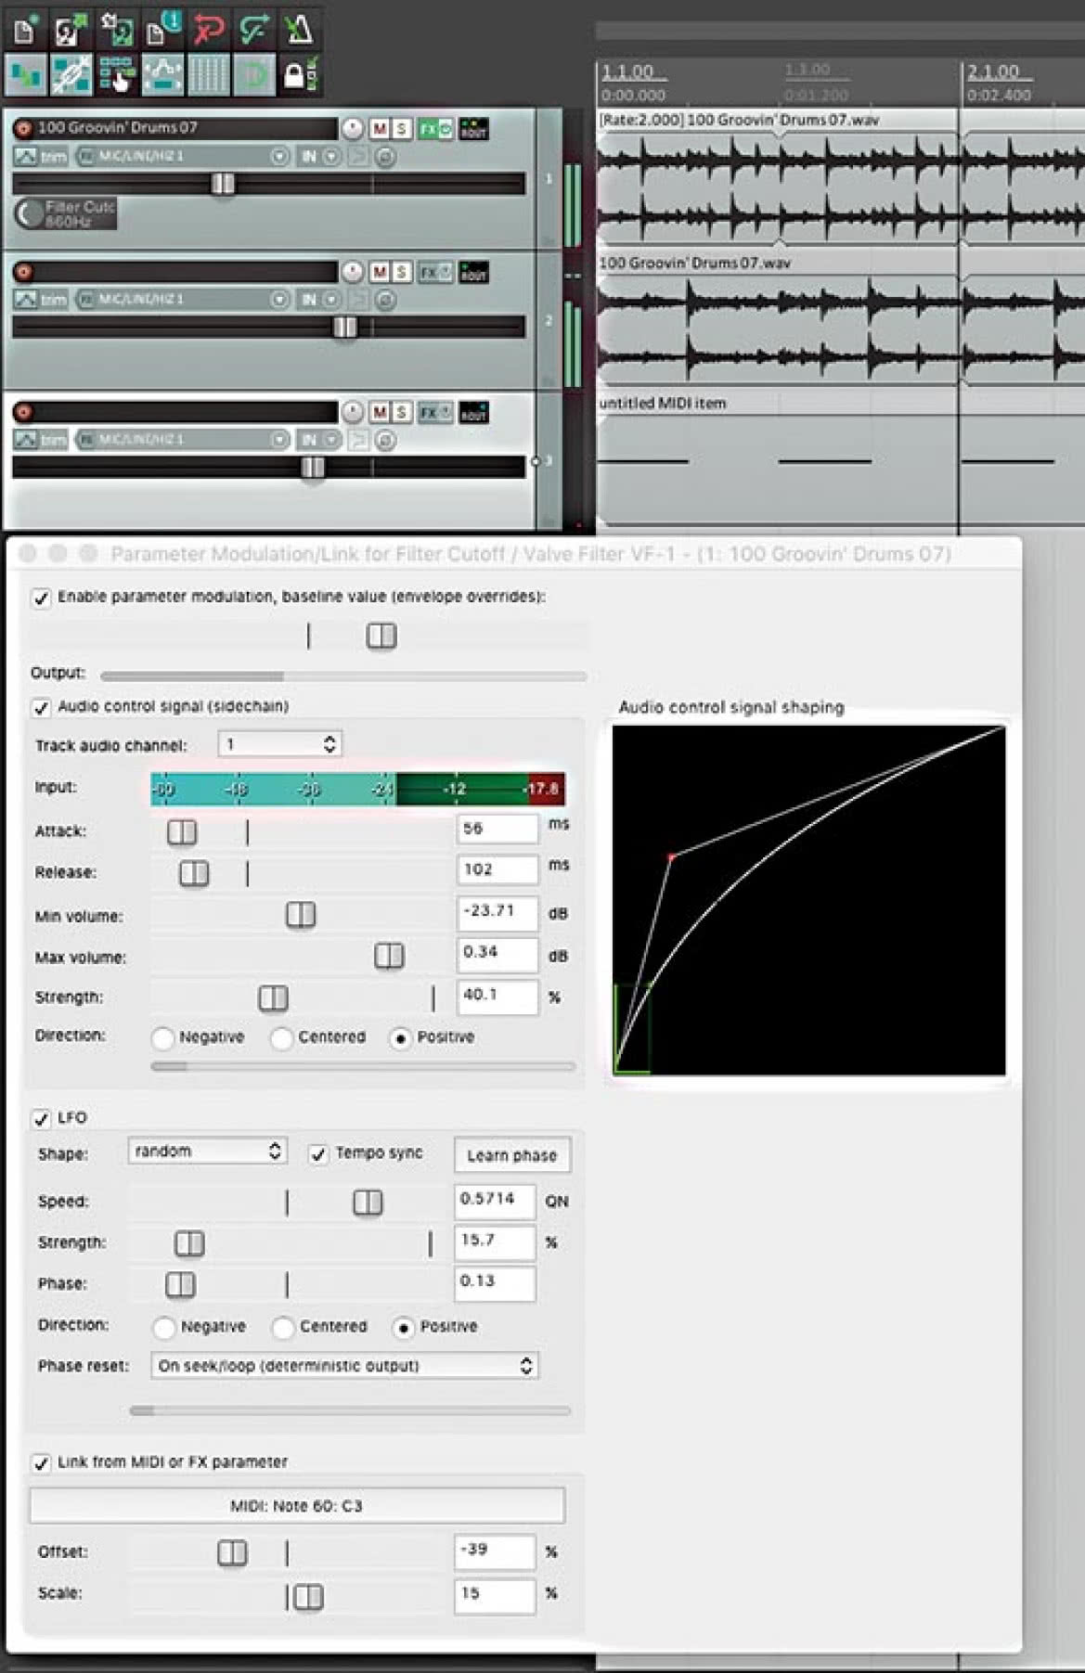Toggle snap in the toolbar

point(253,75)
